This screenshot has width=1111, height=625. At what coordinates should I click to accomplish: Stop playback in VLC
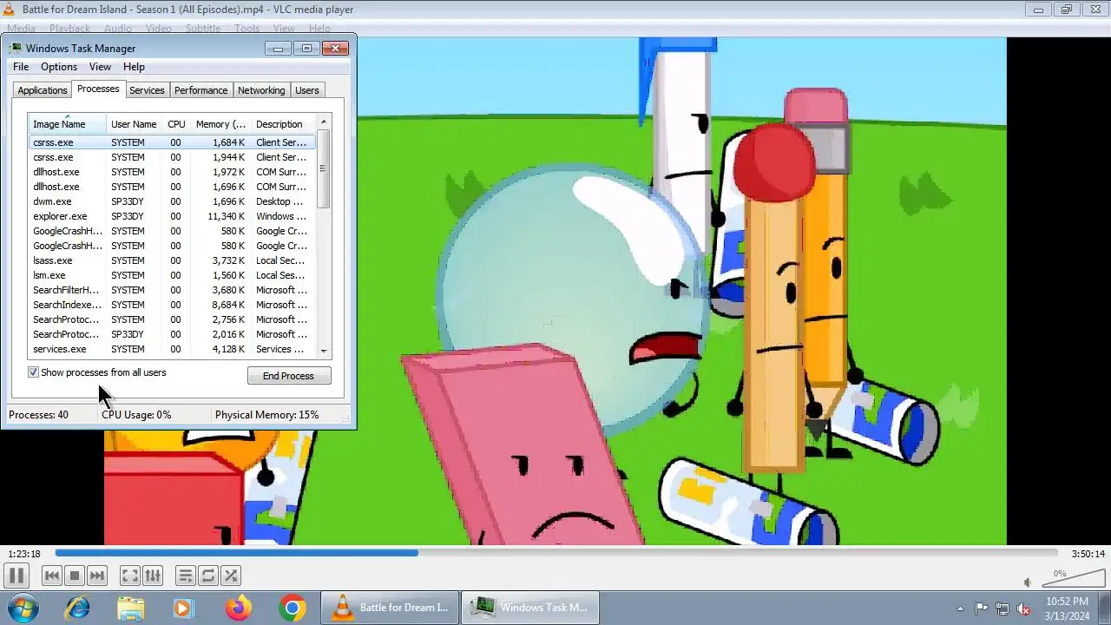[75, 576]
